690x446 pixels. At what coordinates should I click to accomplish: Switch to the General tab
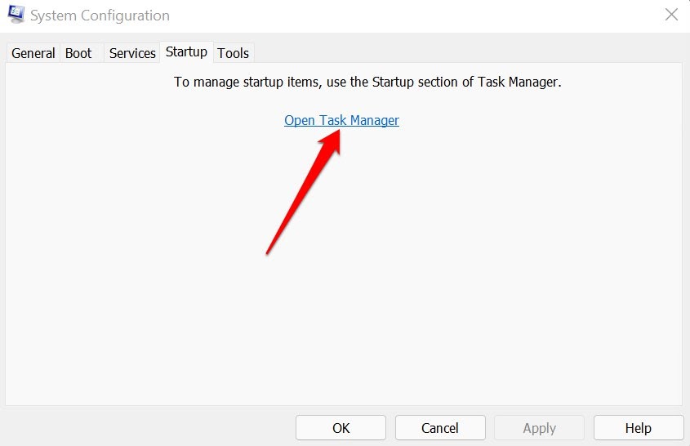point(33,53)
